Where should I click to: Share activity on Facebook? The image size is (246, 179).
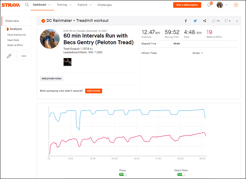(x=186, y=21)
